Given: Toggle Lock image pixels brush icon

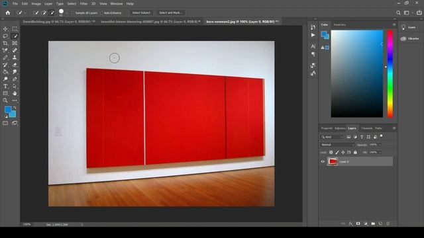Looking at the screenshot, I should (337, 153).
